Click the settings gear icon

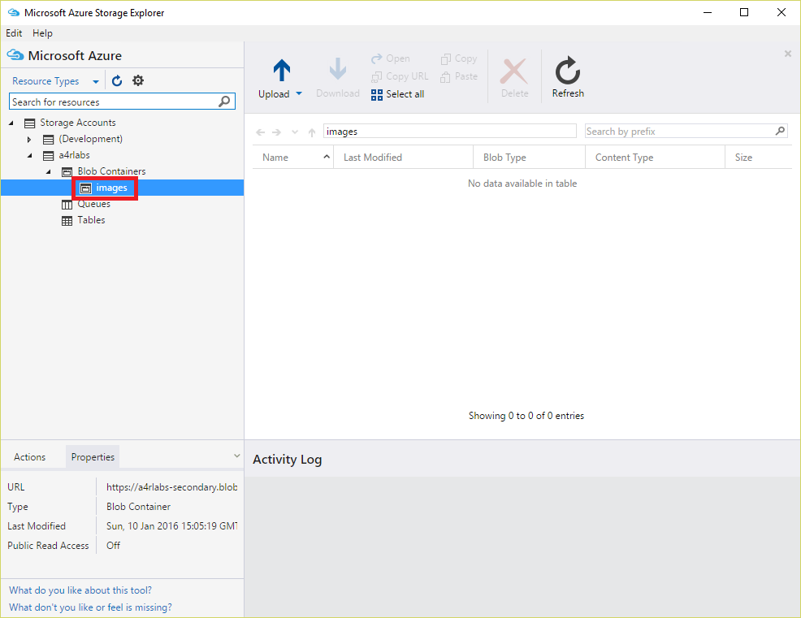pos(138,80)
